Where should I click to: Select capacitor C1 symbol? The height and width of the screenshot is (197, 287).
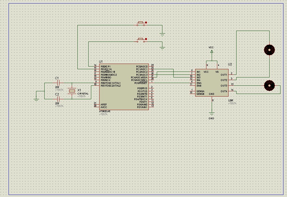58,83
